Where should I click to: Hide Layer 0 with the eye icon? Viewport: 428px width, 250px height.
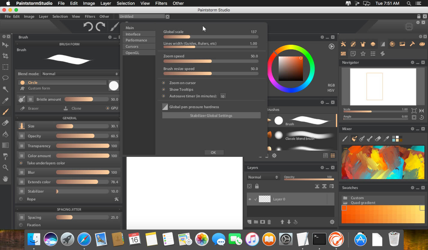click(x=250, y=199)
